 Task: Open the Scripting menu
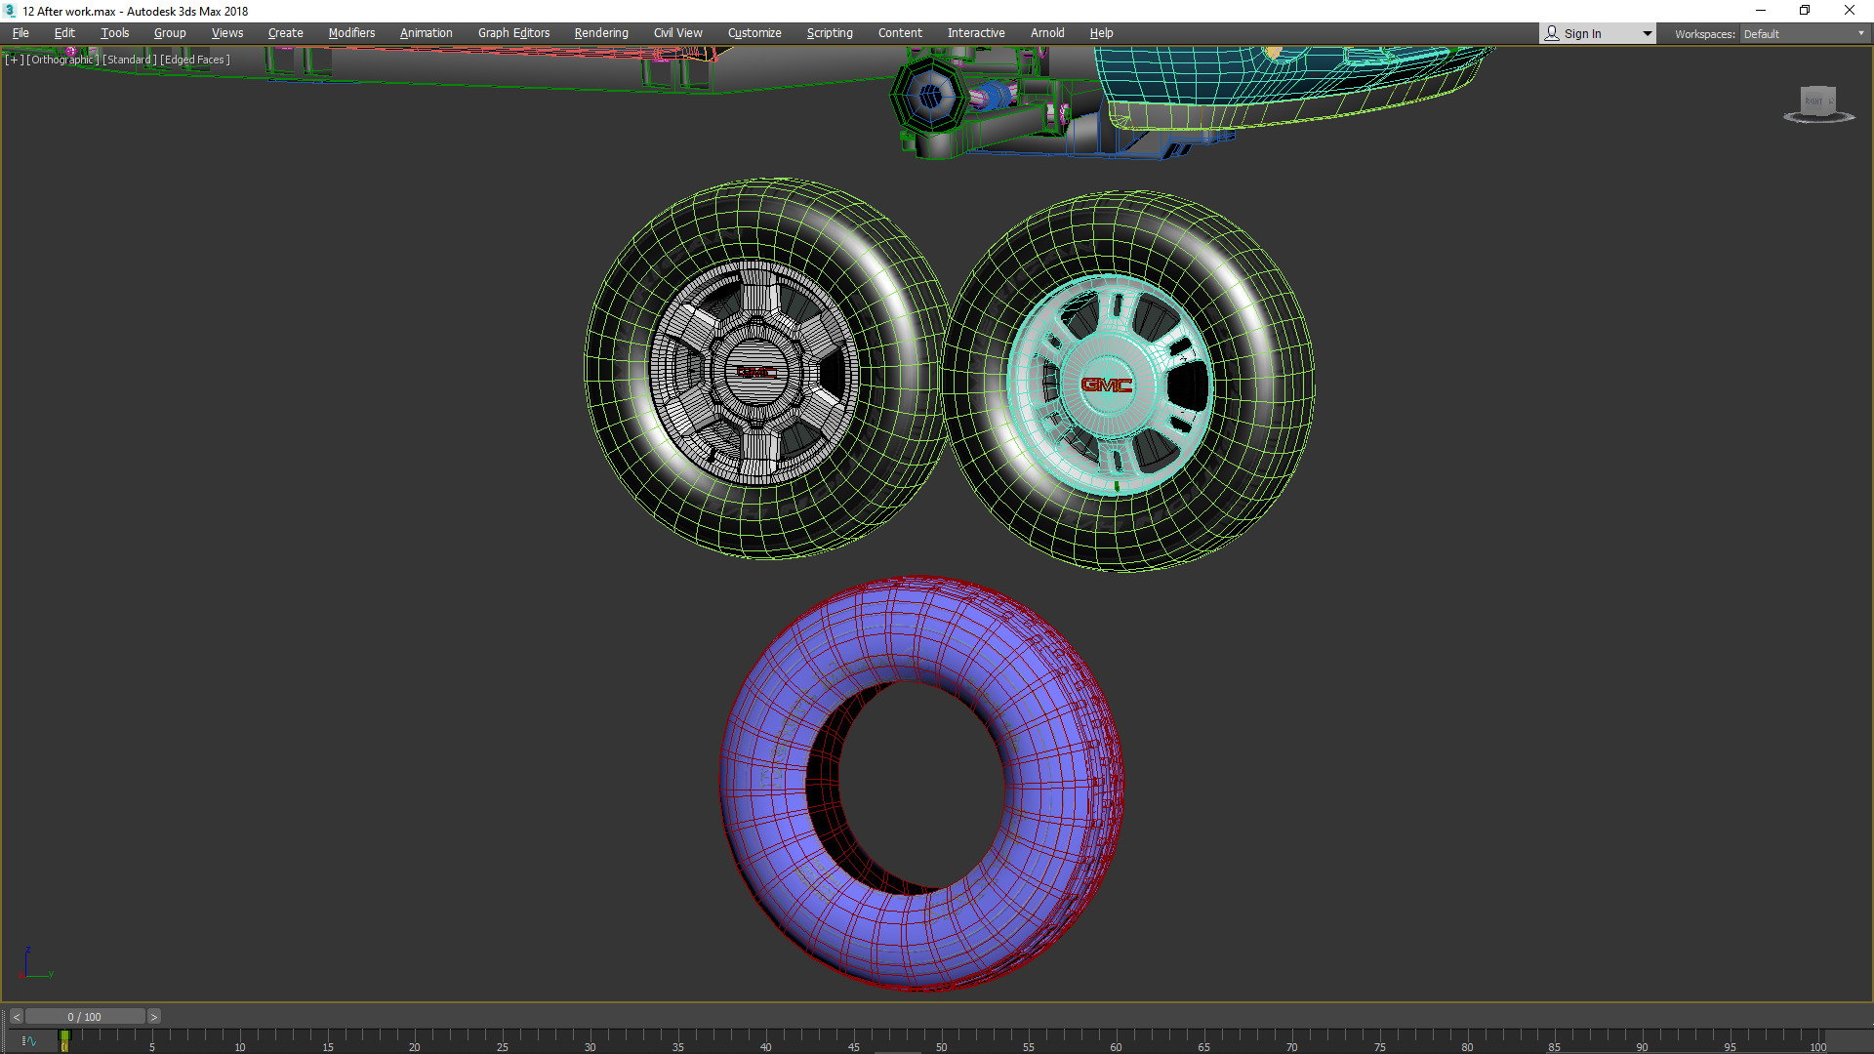coord(829,33)
